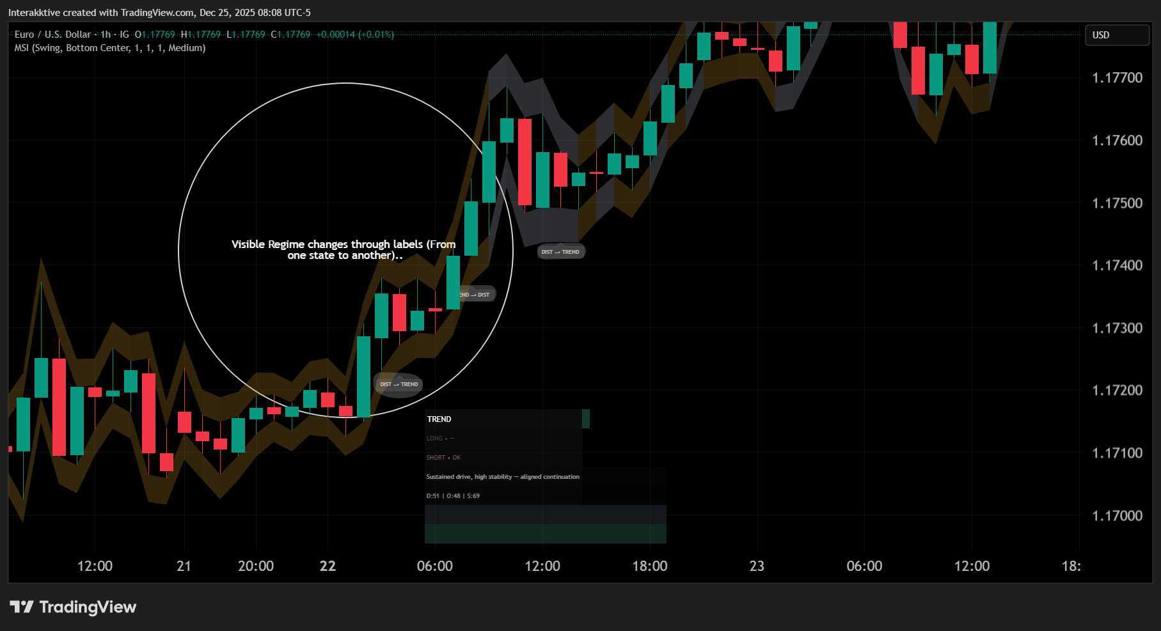Click the '23' date label on time axis

757,566
